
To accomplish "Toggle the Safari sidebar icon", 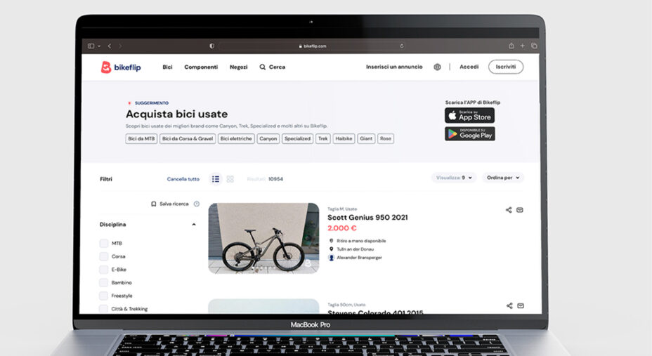I will [91, 46].
